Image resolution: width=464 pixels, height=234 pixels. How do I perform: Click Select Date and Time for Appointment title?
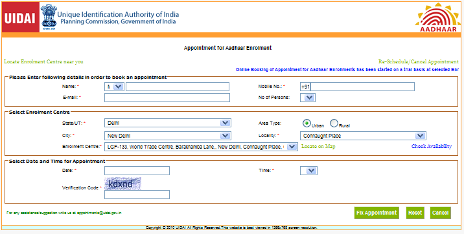coord(57,162)
